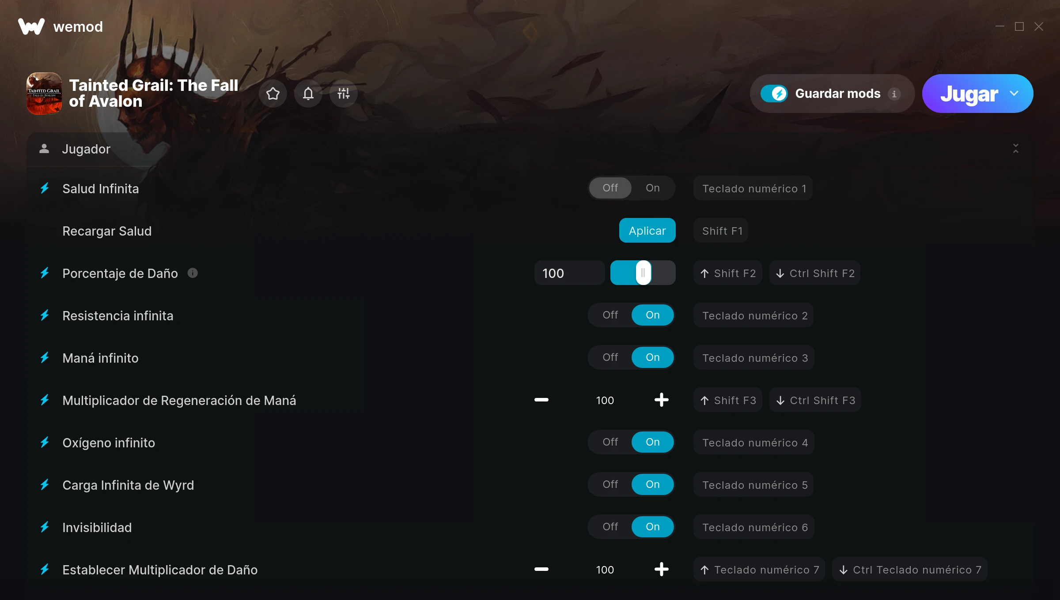Click the WeMod logo icon
This screenshot has width=1060, height=600.
point(31,26)
